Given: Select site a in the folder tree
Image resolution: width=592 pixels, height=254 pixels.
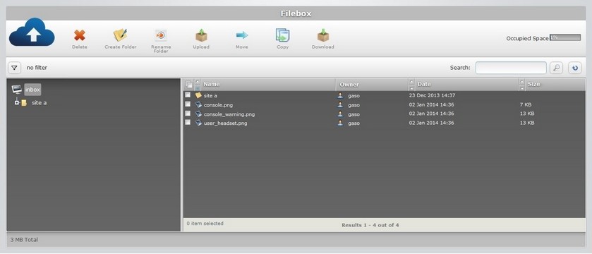Looking at the screenshot, I should click(40, 102).
